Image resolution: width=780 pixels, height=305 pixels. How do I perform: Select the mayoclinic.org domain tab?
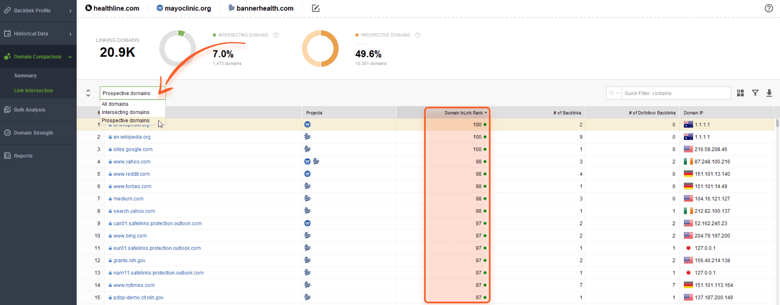tap(183, 8)
